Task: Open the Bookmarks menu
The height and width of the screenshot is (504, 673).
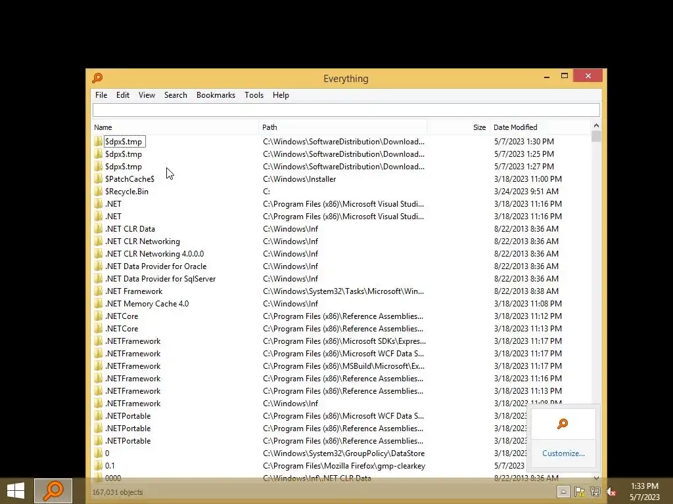Action: [x=216, y=95]
